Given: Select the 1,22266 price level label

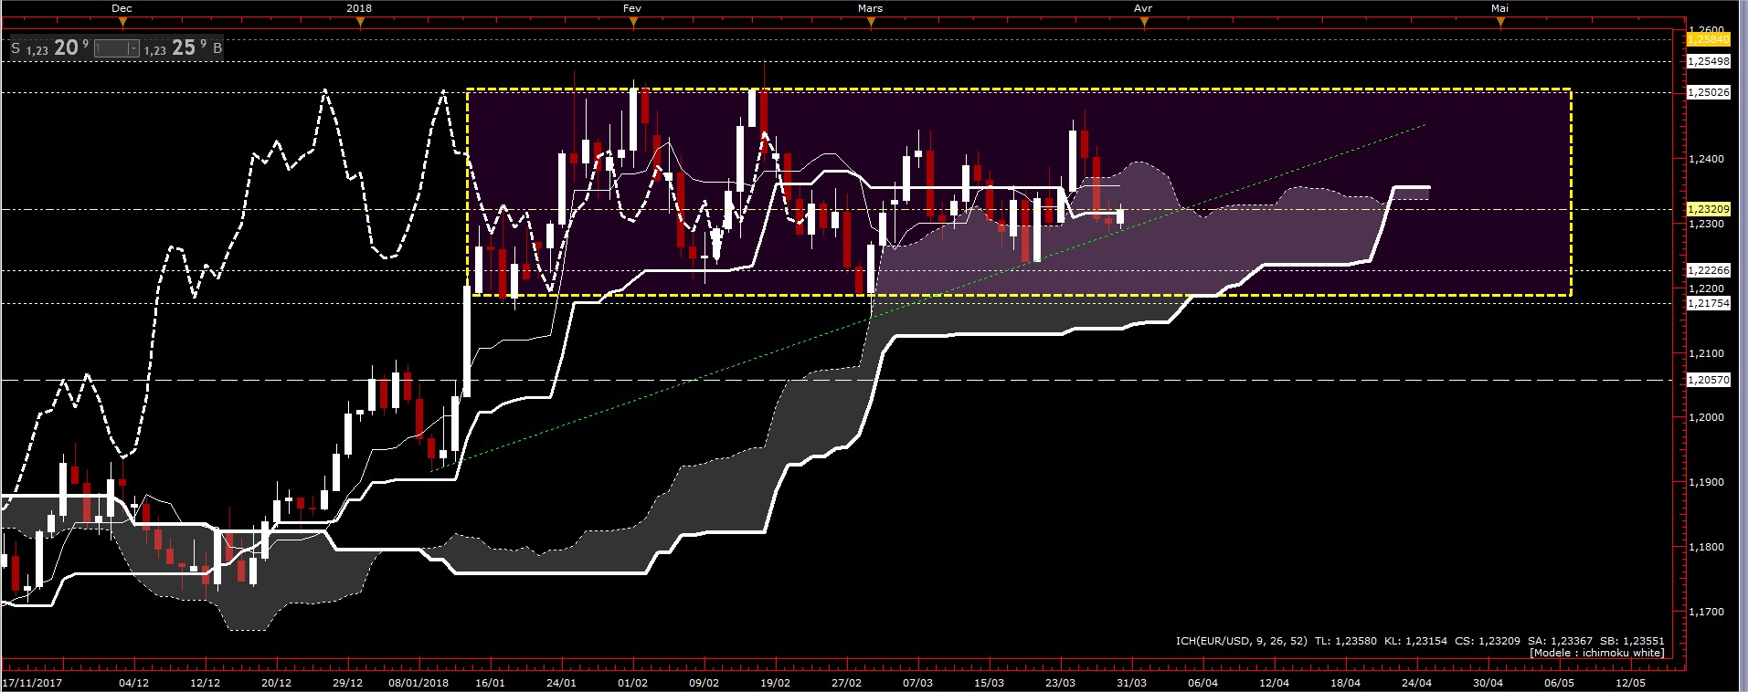Looking at the screenshot, I should [x=1708, y=270].
